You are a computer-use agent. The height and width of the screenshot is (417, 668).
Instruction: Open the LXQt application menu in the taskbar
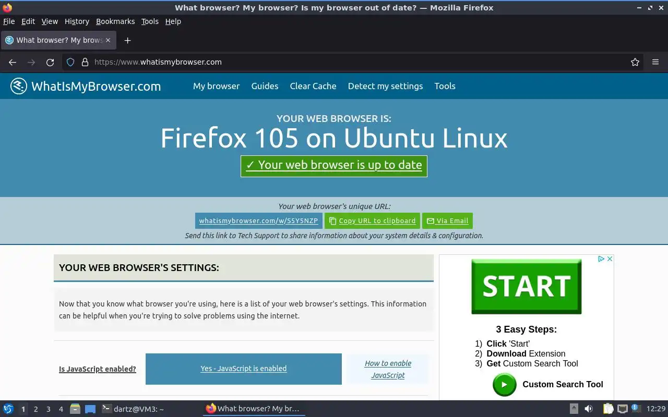8,409
